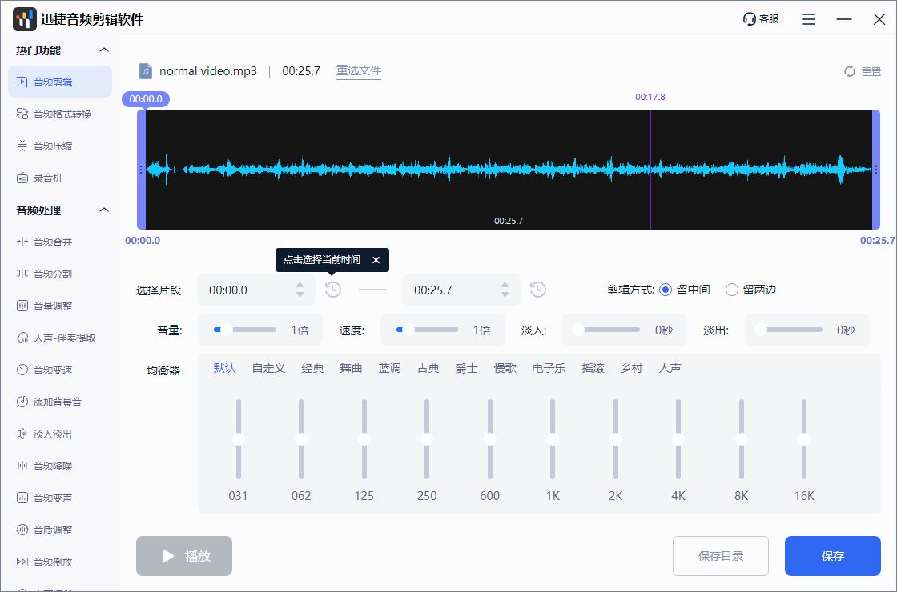Pick the 摇滚 equalizer preset

593,368
